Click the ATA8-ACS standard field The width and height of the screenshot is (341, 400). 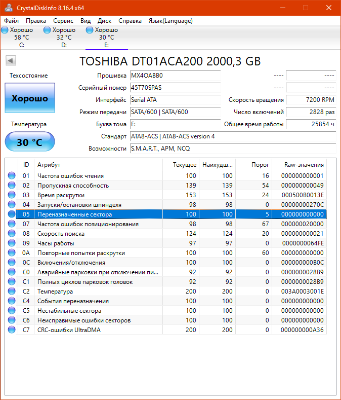click(x=233, y=136)
